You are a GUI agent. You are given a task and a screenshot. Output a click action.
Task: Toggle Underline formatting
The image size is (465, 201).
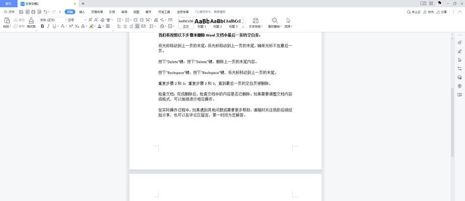coord(54,26)
